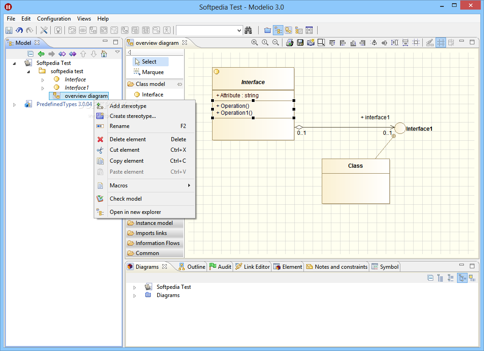Click align left icon in diagram toolbar
The width and height of the screenshot is (484, 351).
pyautogui.click(x=343, y=43)
